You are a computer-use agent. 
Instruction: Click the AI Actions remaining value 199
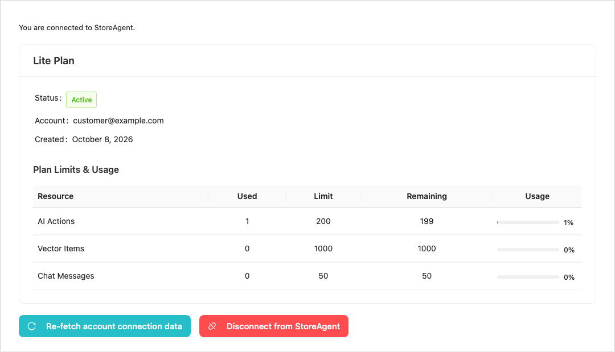click(427, 221)
